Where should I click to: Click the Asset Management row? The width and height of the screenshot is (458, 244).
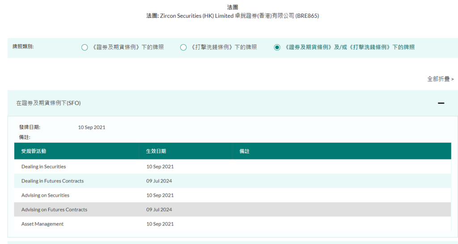pos(233,224)
